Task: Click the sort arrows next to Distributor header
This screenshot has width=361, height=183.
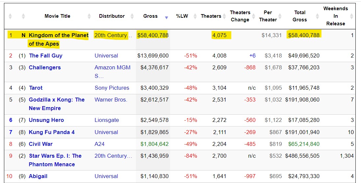Action: 132,16
